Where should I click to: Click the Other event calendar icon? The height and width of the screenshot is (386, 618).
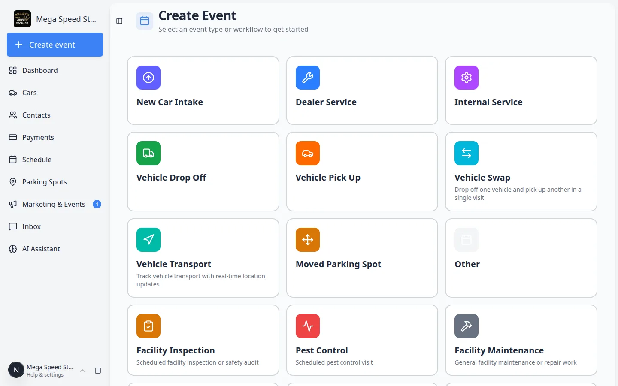467,240
